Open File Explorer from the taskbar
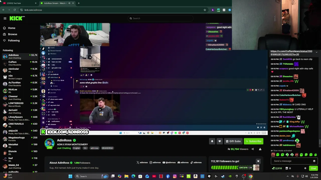 click(126, 176)
